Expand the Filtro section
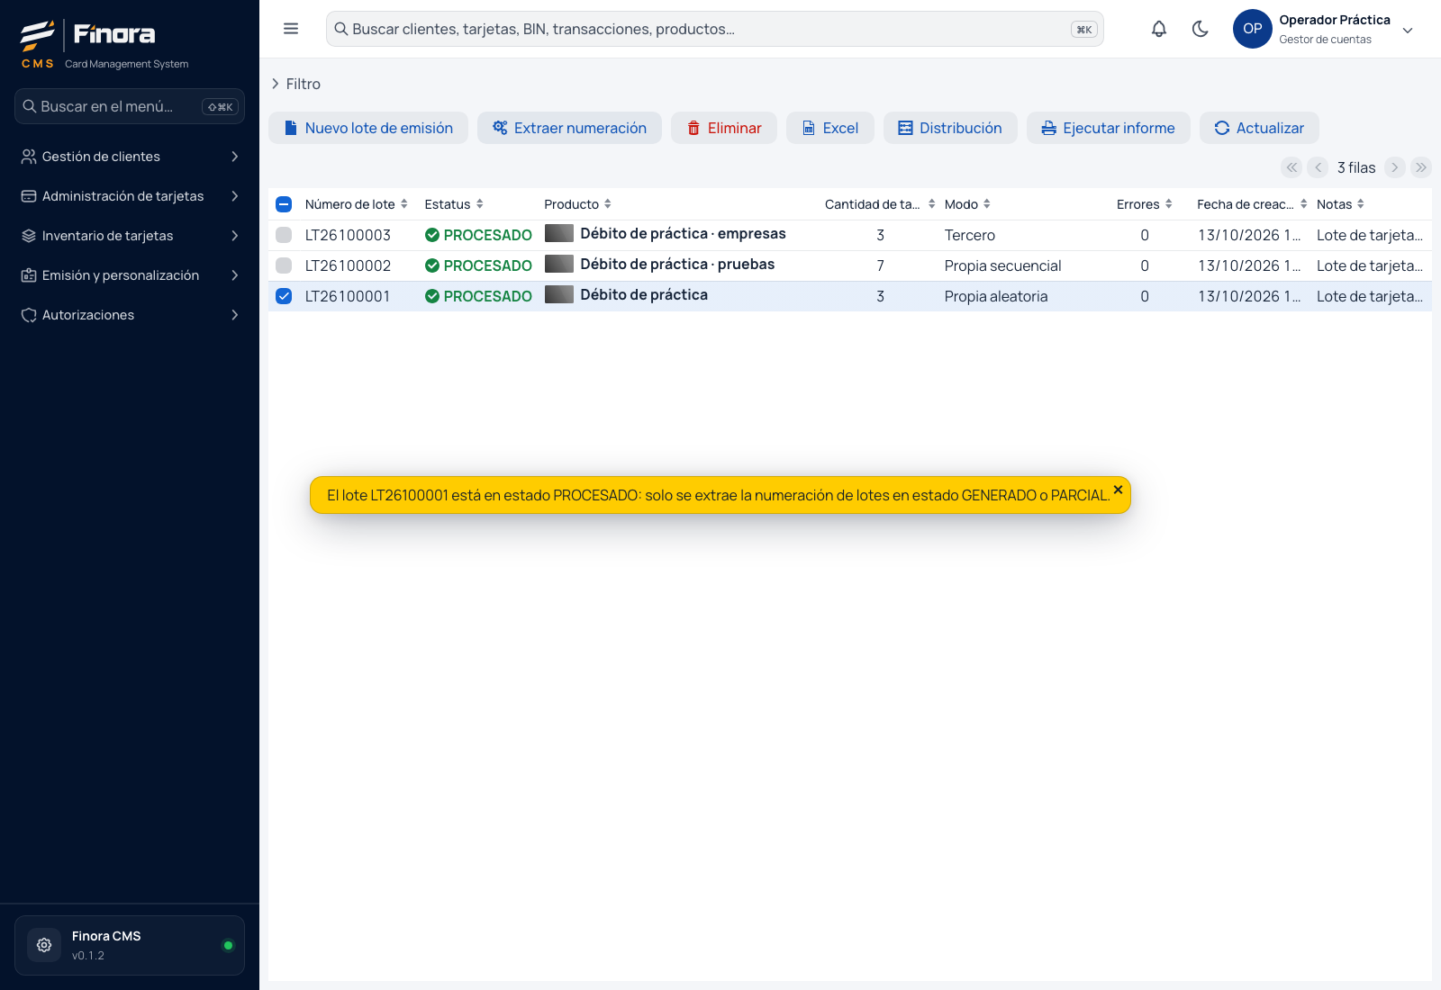The height and width of the screenshot is (990, 1441). 295,84
